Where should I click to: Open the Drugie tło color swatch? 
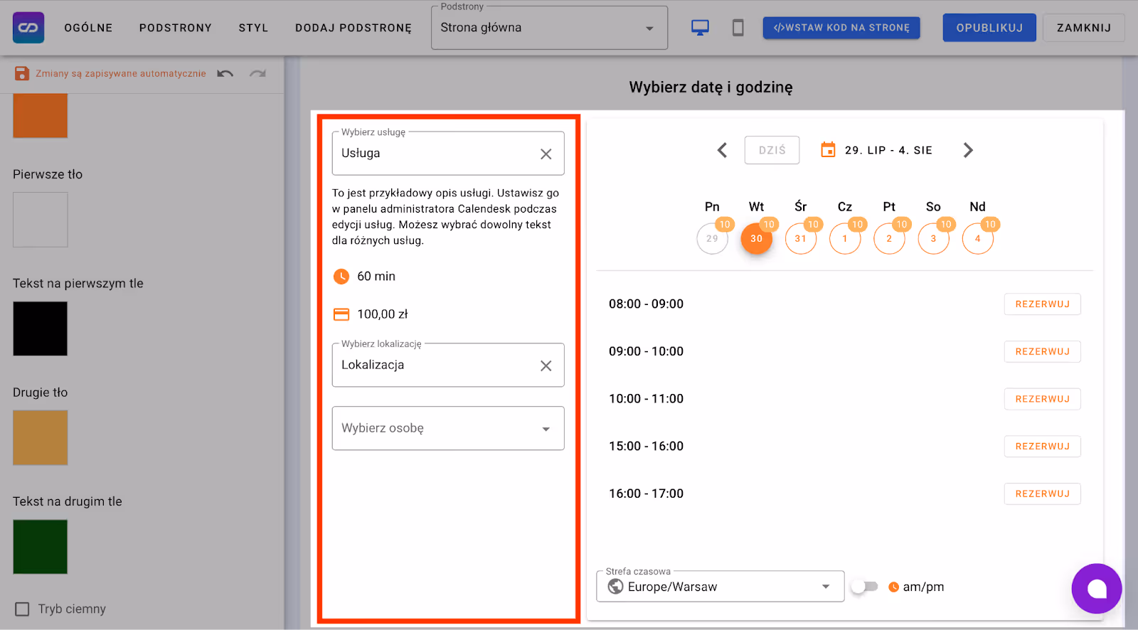[x=41, y=438]
